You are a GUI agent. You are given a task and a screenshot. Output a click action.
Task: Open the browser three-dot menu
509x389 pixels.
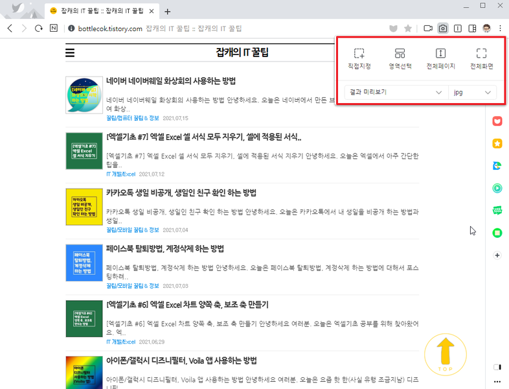[500, 29]
